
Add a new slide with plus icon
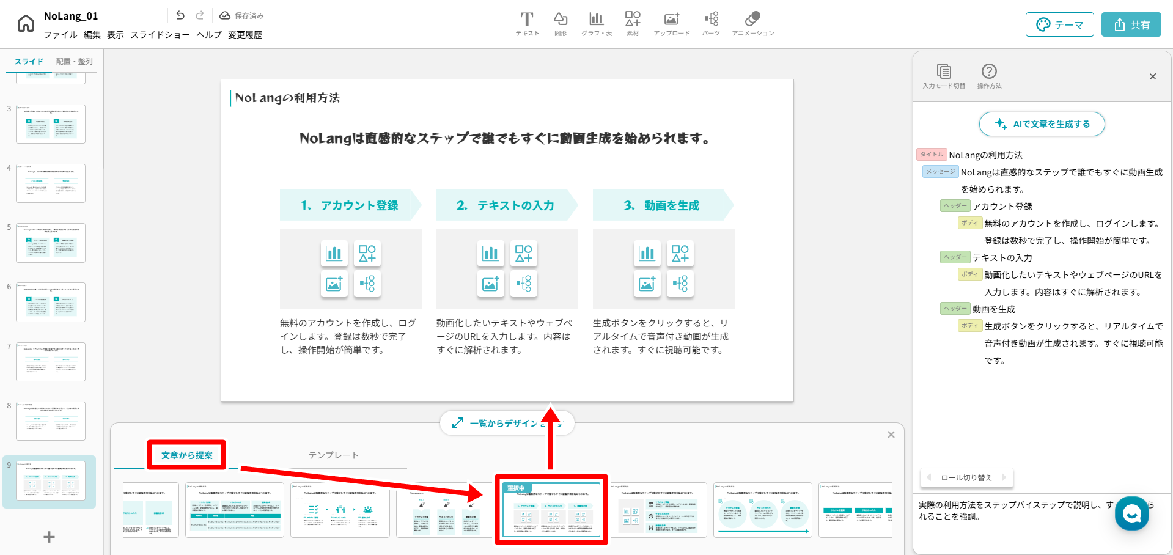pos(50,537)
